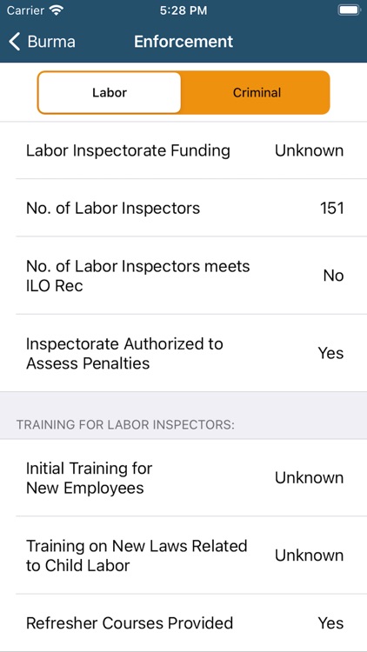Select No. of Labor Inspectors row
The image size is (367, 652).
click(x=183, y=208)
